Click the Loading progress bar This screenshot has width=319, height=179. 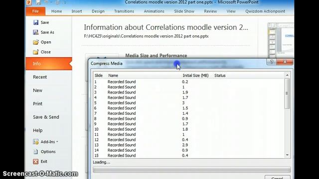[x=191, y=170]
